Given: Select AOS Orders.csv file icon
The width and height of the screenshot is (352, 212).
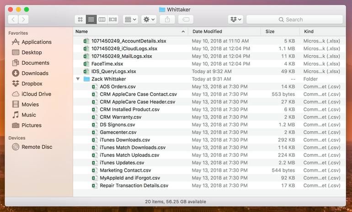Looking at the screenshot, I should click(95, 87).
